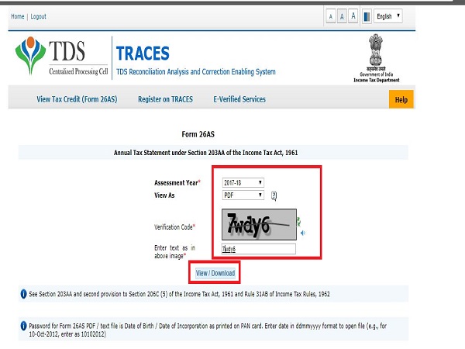Open the Assessment Year dropdown
465x349 pixels.
pos(243,182)
